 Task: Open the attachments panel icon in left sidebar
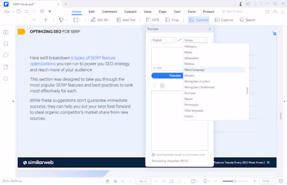click(6, 67)
